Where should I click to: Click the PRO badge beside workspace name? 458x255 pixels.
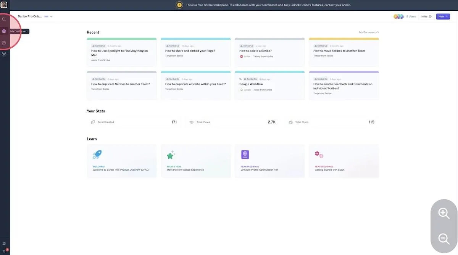pyautogui.click(x=46, y=16)
